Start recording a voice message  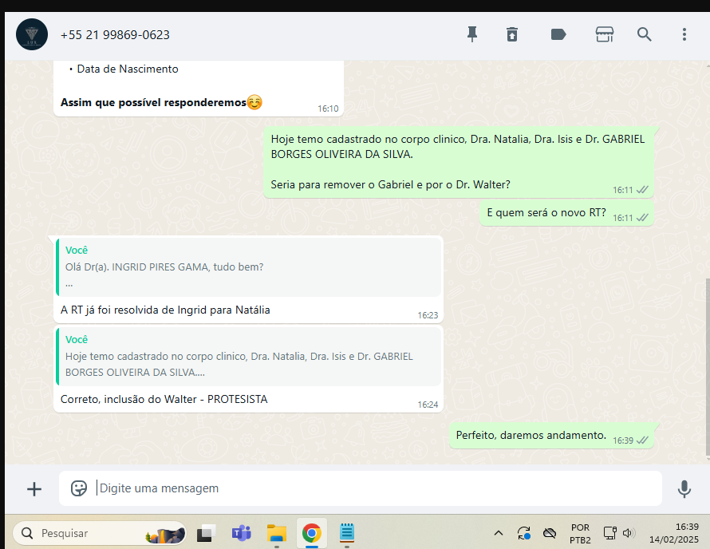pyautogui.click(x=684, y=488)
